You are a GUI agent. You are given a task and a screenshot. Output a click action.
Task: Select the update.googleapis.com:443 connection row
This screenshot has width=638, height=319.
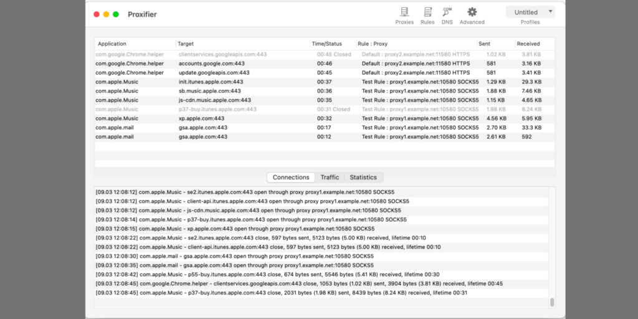(x=325, y=73)
